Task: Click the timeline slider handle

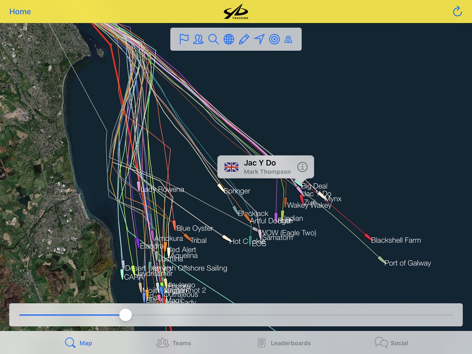Action: coord(126,315)
